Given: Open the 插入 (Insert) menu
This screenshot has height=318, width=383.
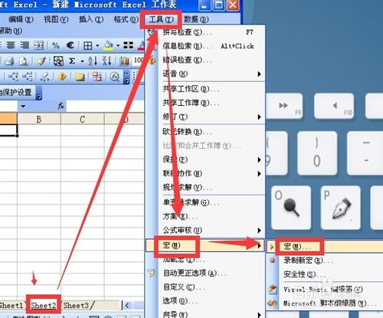Looking at the screenshot, I should pos(91,19).
